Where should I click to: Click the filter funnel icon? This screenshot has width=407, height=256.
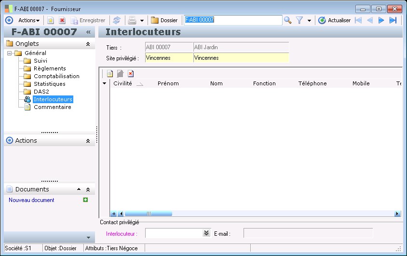pos(299,20)
